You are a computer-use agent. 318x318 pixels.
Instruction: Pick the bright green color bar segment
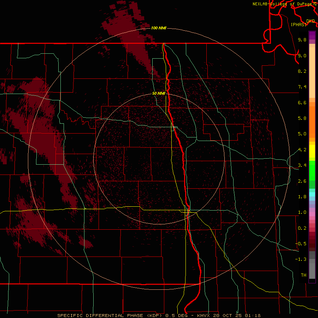312,171
